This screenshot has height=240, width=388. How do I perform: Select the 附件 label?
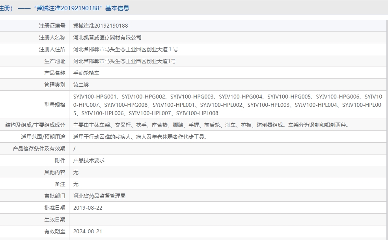(60, 160)
